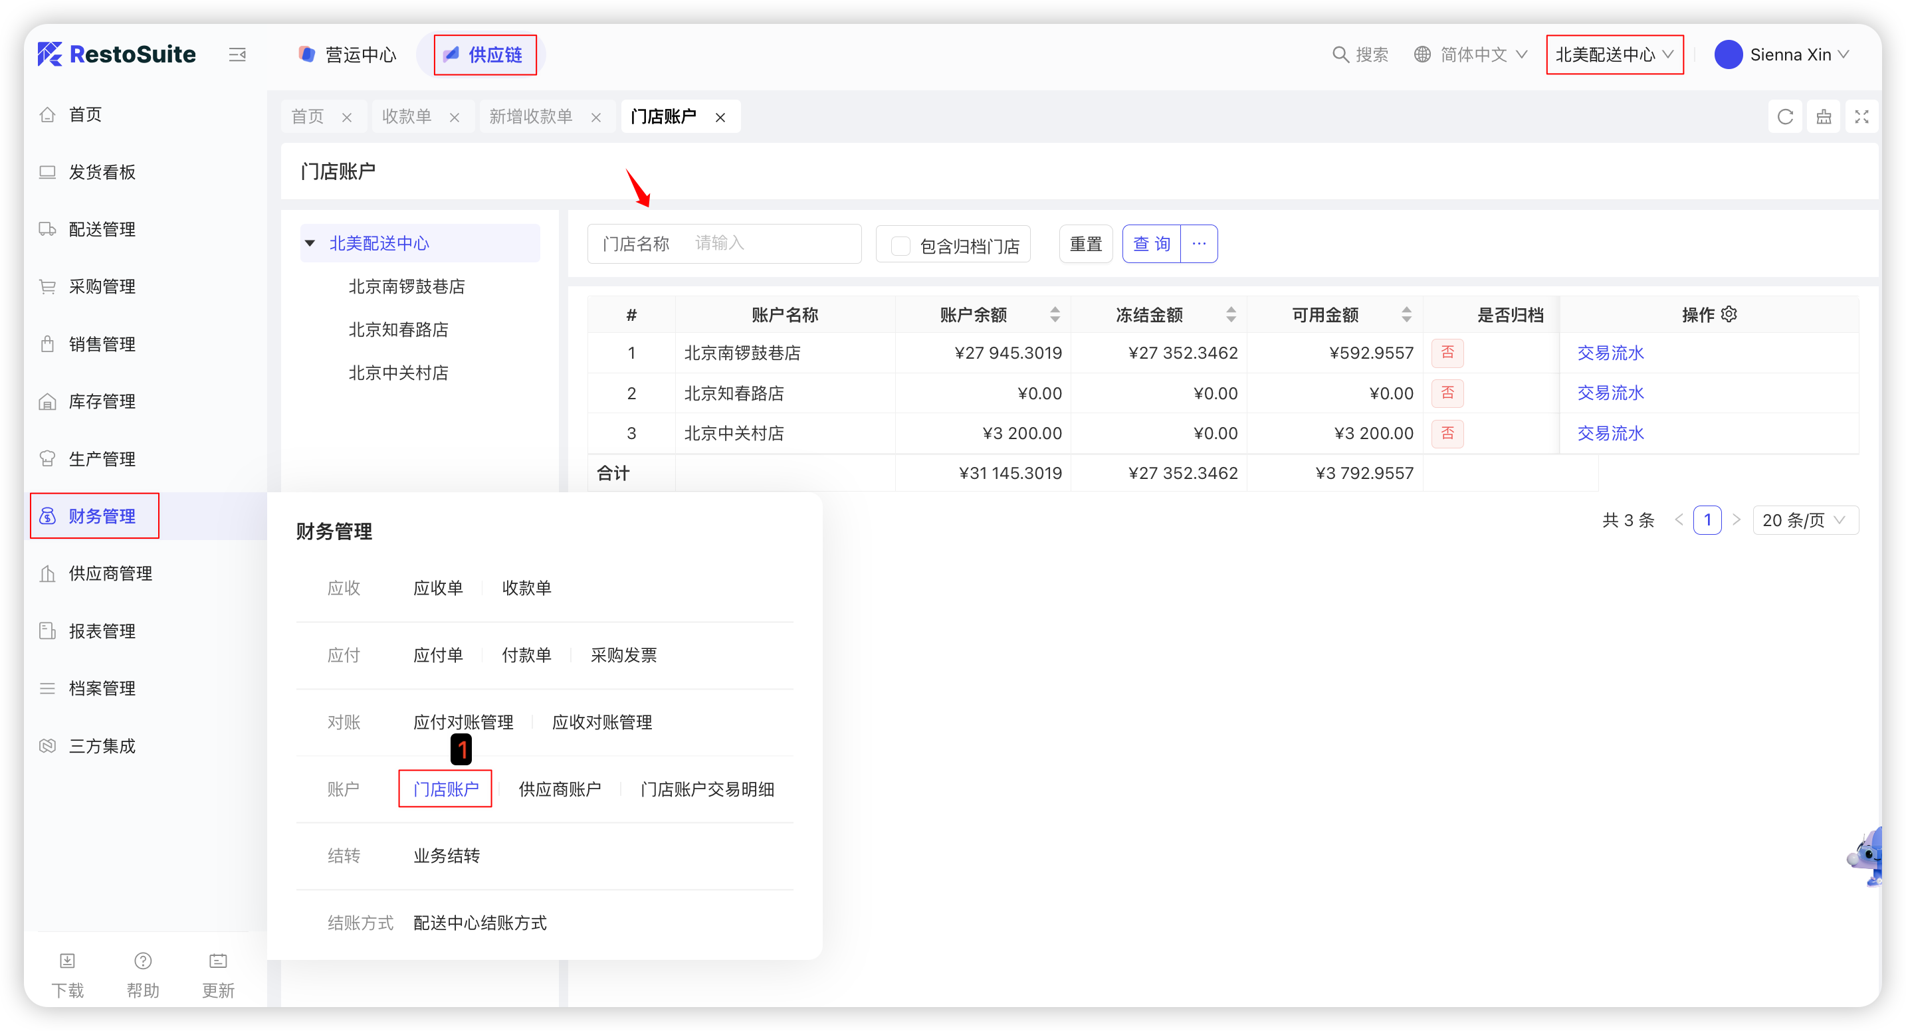Open the 帮助 help icon
Viewport: 1906px width, 1031px height.
(x=143, y=961)
